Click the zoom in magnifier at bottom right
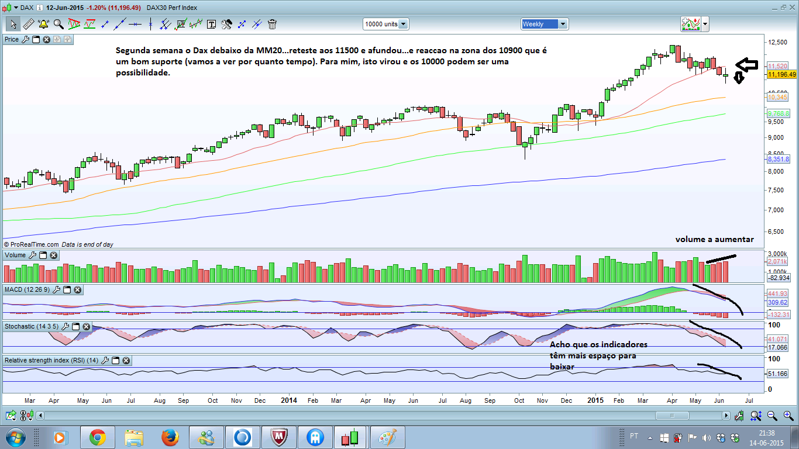This screenshot has width=799, height=449. tap(788, 415)
